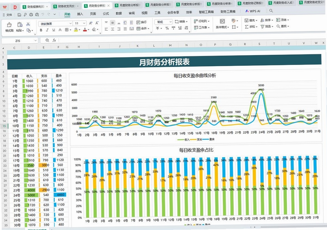Toggle vertical middle alignment
This screenshot has height=230, width=327.
tap(113, 22)
